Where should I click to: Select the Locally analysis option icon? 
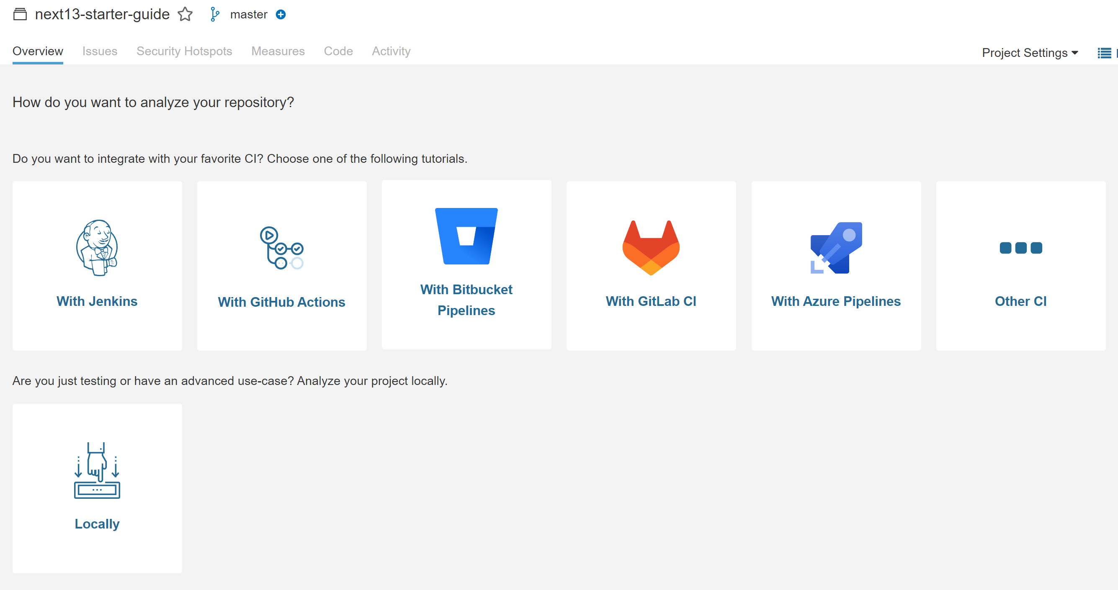97,470
